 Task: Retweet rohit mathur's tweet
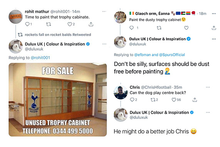point(49,24)
